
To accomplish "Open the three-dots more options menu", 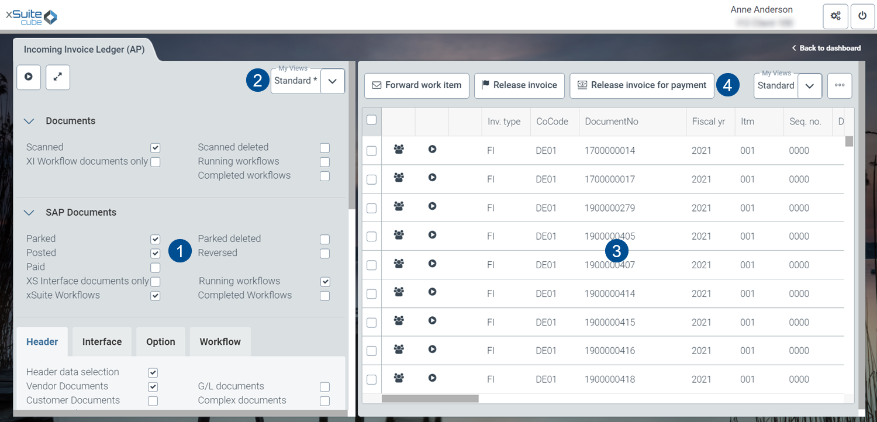I will coord(840,85).
